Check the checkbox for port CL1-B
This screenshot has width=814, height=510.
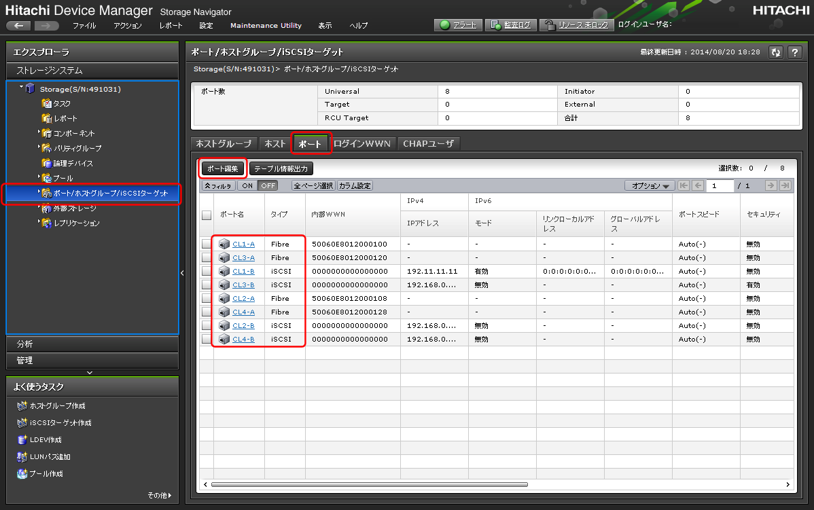pyautogui.click(x=207, y=271)
